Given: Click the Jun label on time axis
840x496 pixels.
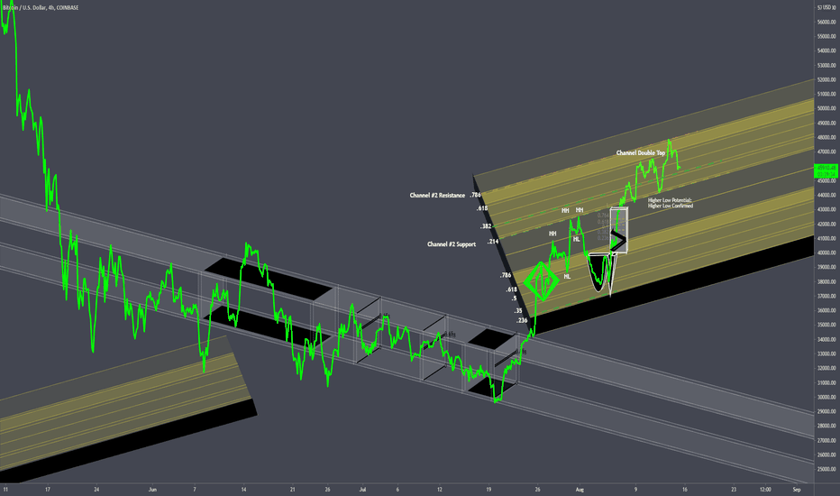Looking at the screenshot, I should (x=152, y=490).
